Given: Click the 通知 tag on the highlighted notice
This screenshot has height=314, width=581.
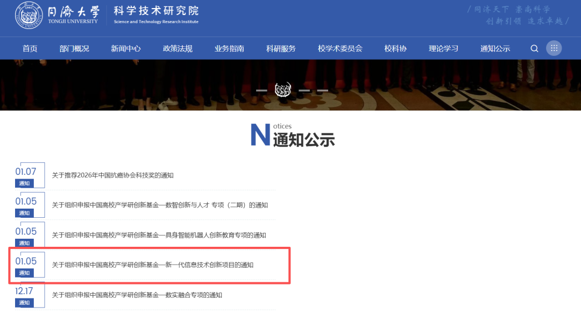Looking at the screenshot, I should tap(24, 273).
